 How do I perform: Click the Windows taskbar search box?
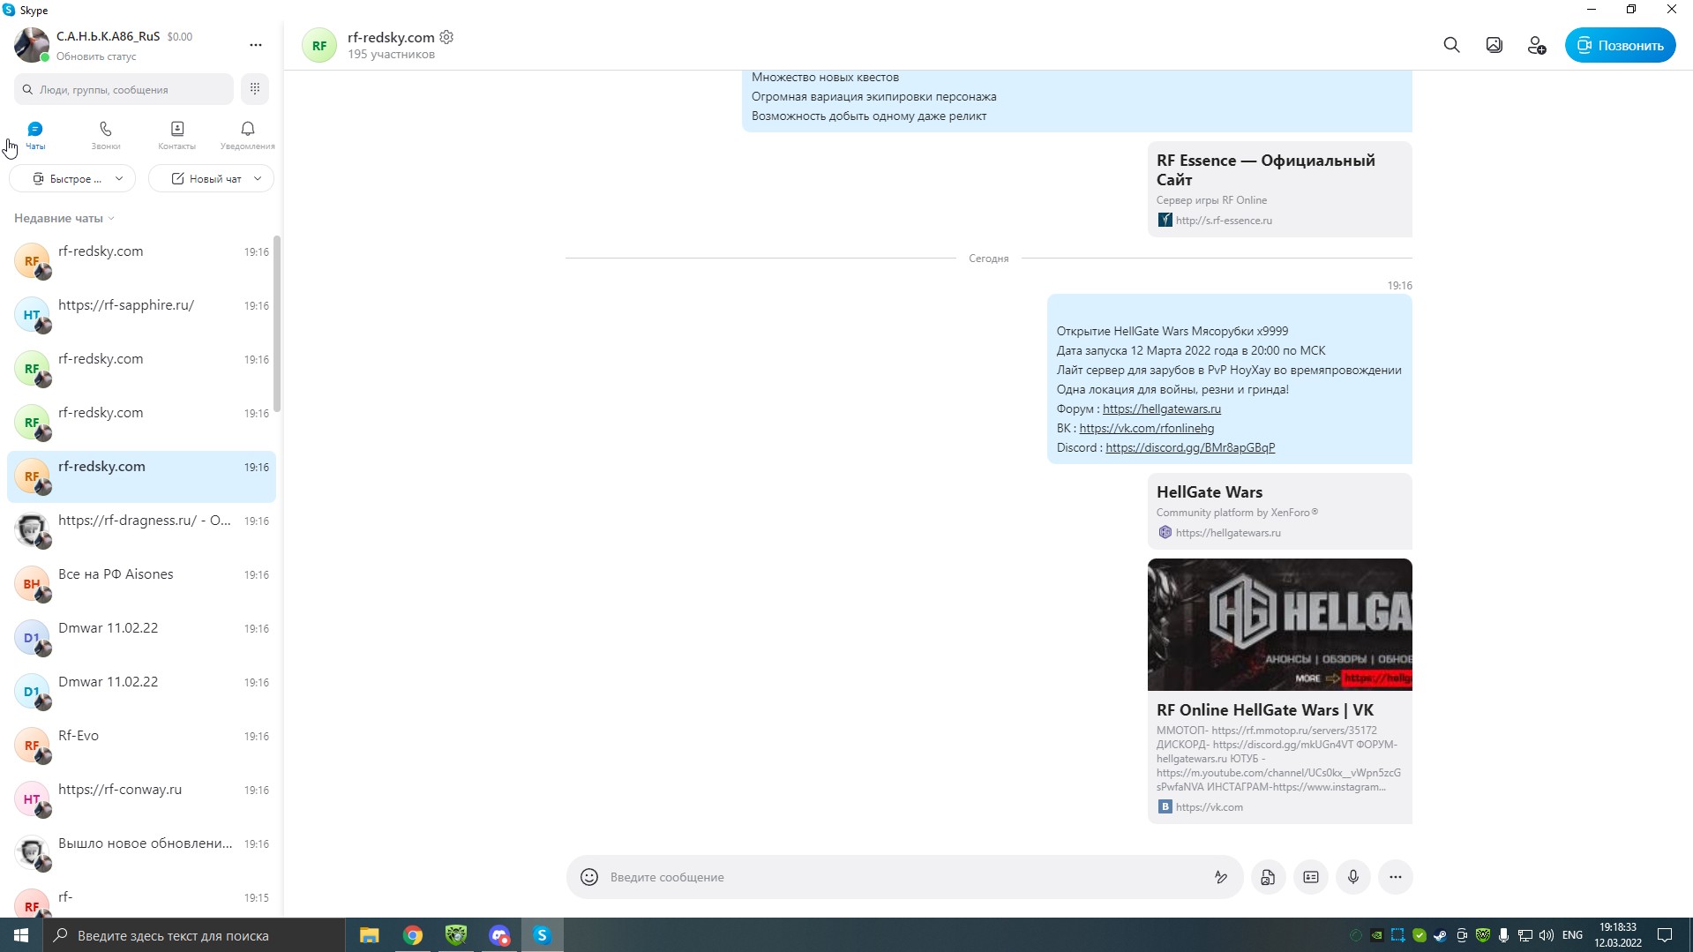[194, 935]
